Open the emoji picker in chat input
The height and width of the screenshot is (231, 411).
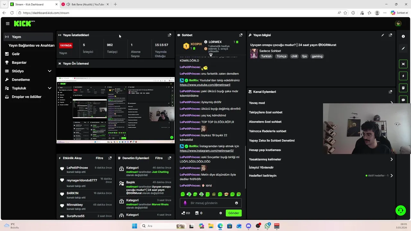[237, 203]
